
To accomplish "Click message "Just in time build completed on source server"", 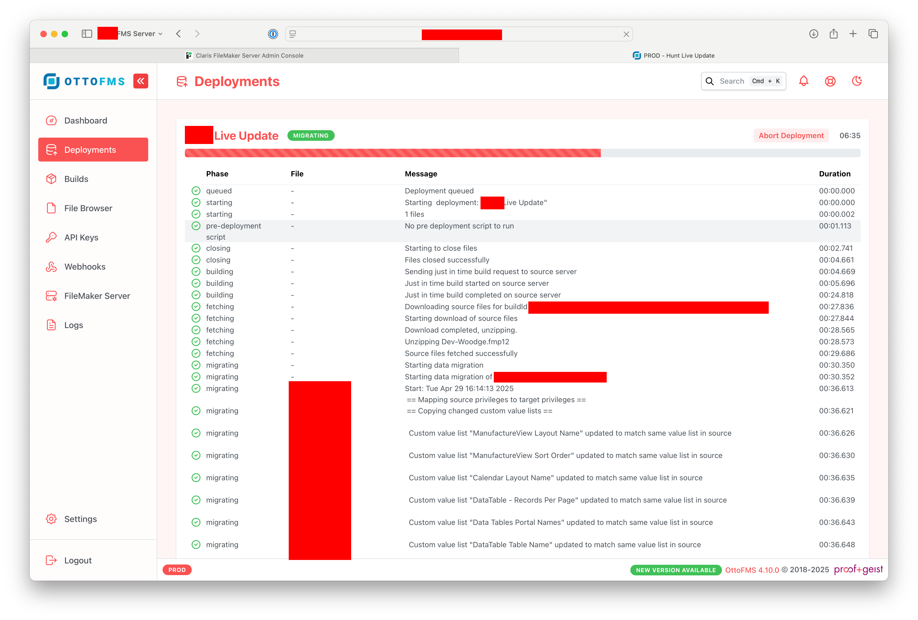I will pyautogui.click(x=483, y=295).
